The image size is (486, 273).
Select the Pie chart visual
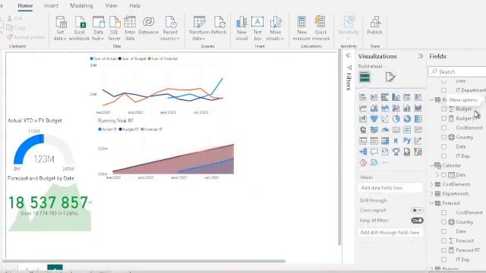point(396,119)
